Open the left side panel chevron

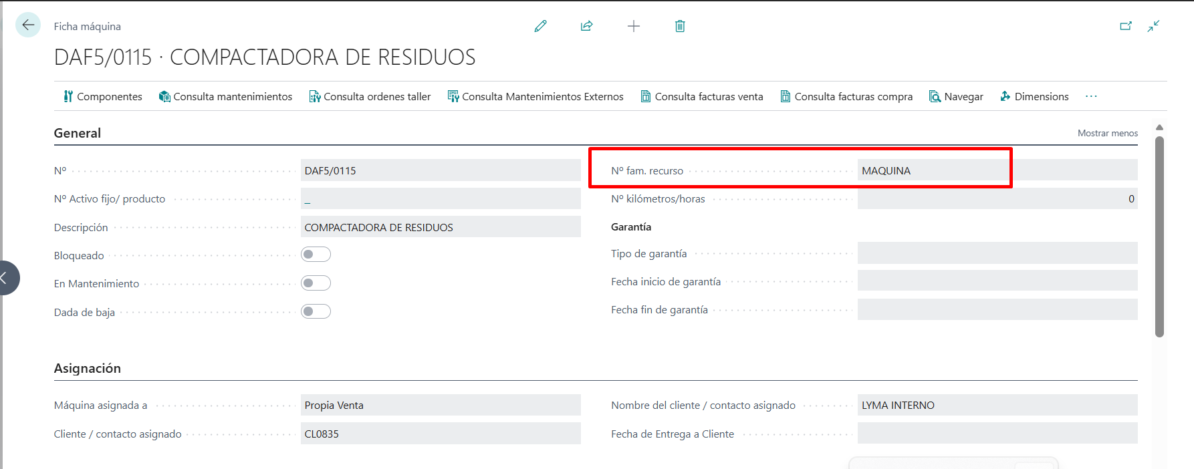[5, 278]
